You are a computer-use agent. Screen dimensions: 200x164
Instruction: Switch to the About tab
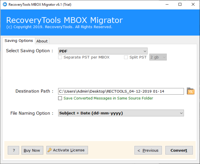42,41
